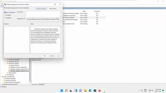The height and width of the screenshot is (93, 166).
Task: Open the volume control in tray
Action: point(152,90)
